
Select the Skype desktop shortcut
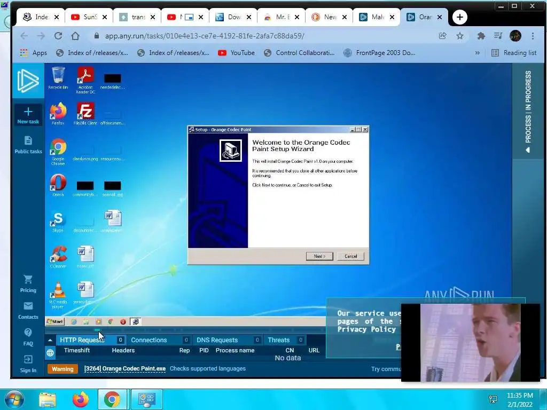click(58, 221)
